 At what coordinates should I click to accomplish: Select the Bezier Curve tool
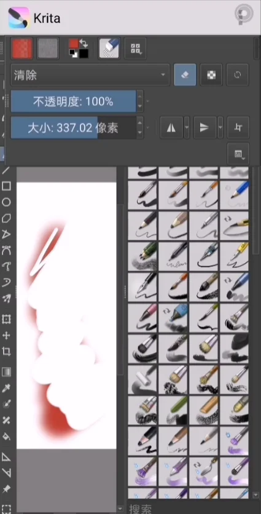[6, 250]
